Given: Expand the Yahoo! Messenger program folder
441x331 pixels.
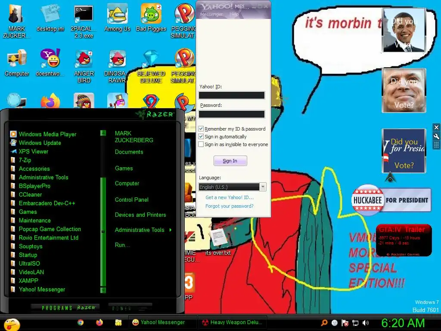Looking at the screenshot, I should [x=42, y=289].
